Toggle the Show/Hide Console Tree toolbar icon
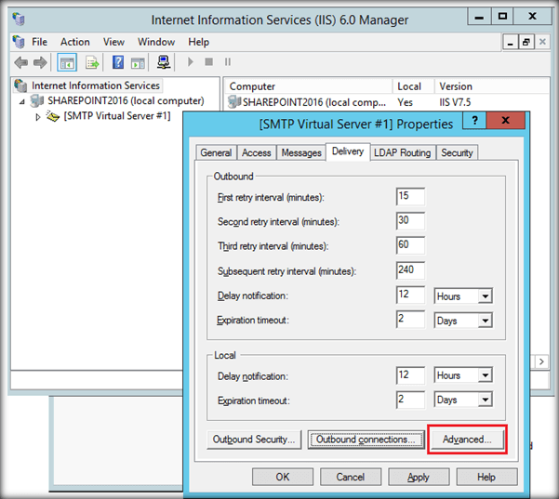Screen dimensions: 559x499 pyautogui.click(x=67, y=62)
